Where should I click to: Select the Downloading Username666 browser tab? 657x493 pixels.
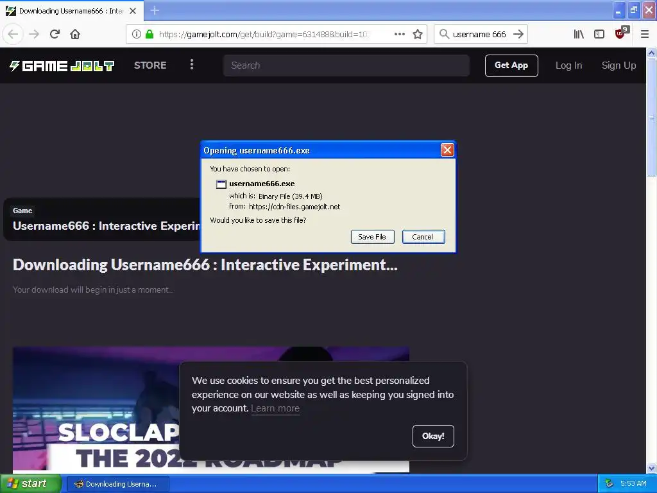tap(71, 11)
